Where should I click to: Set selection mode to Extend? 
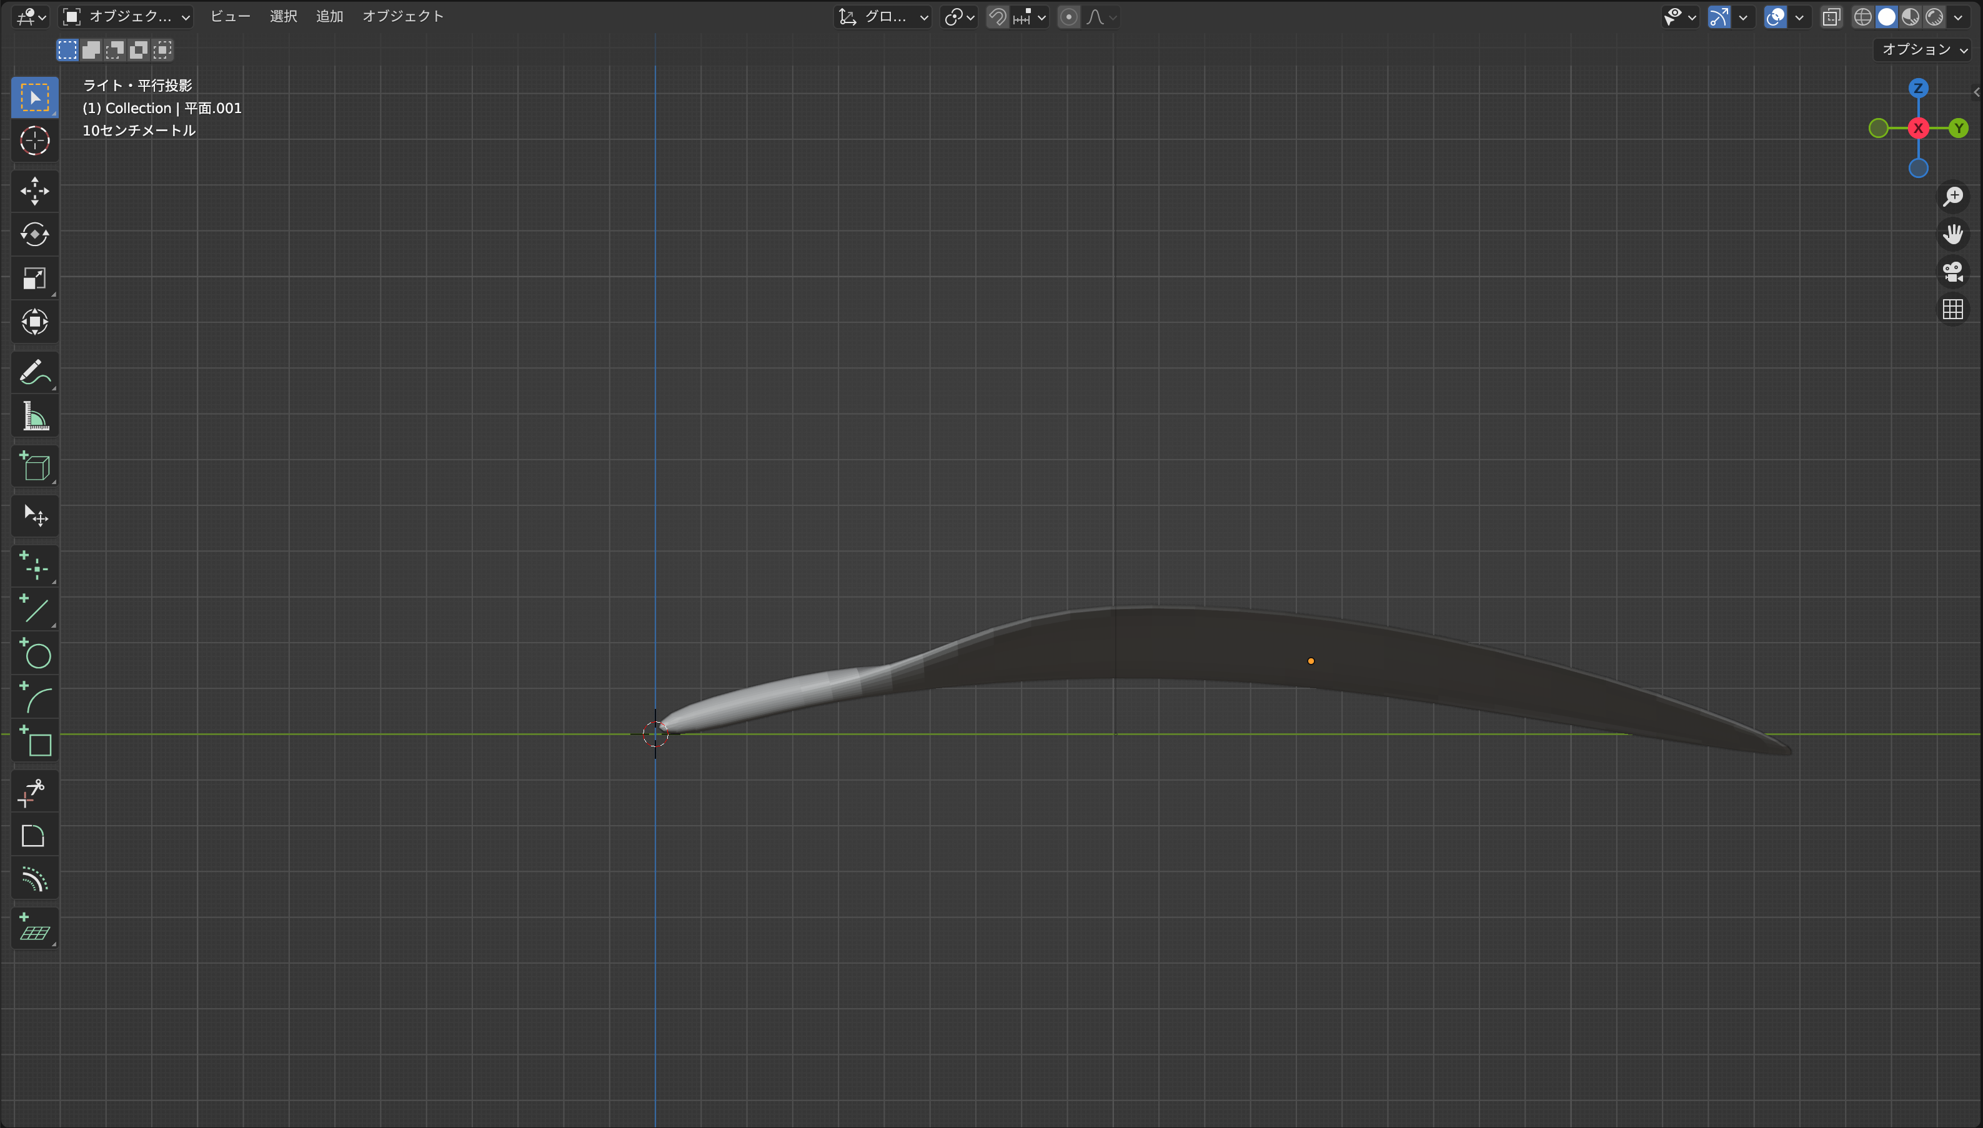point(91,51)
